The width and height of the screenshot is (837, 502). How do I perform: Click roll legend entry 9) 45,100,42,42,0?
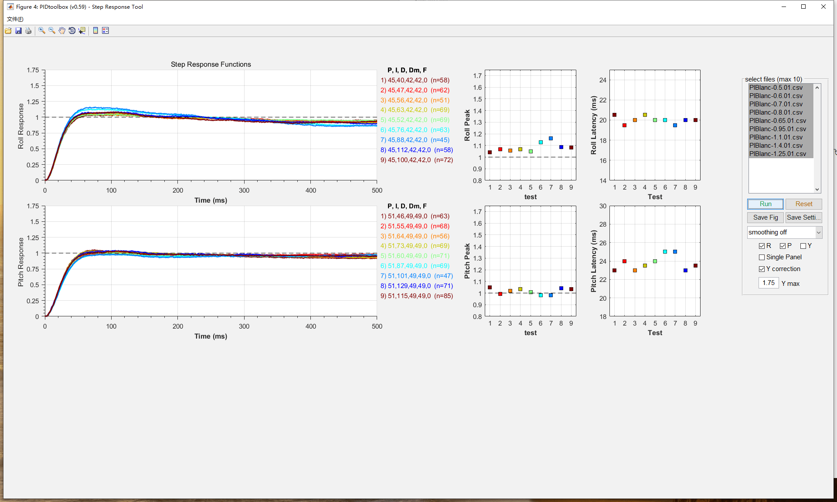pos(417,160)
